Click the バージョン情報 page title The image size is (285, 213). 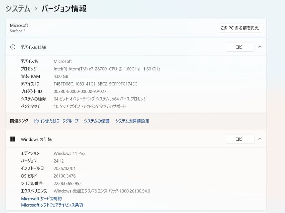pyautogui.click(x=64, y=9)
